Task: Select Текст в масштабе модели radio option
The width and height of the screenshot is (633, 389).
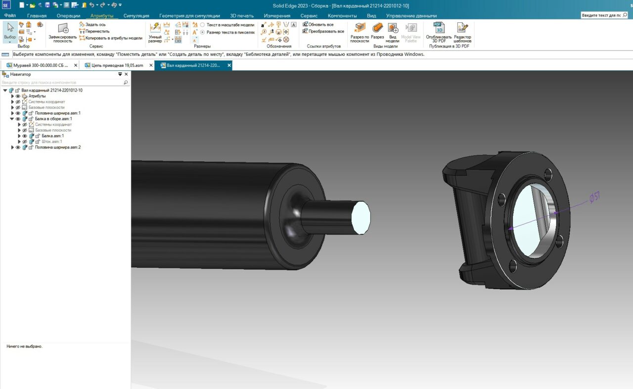Action: pyautogui.click(x=202, y=25)
